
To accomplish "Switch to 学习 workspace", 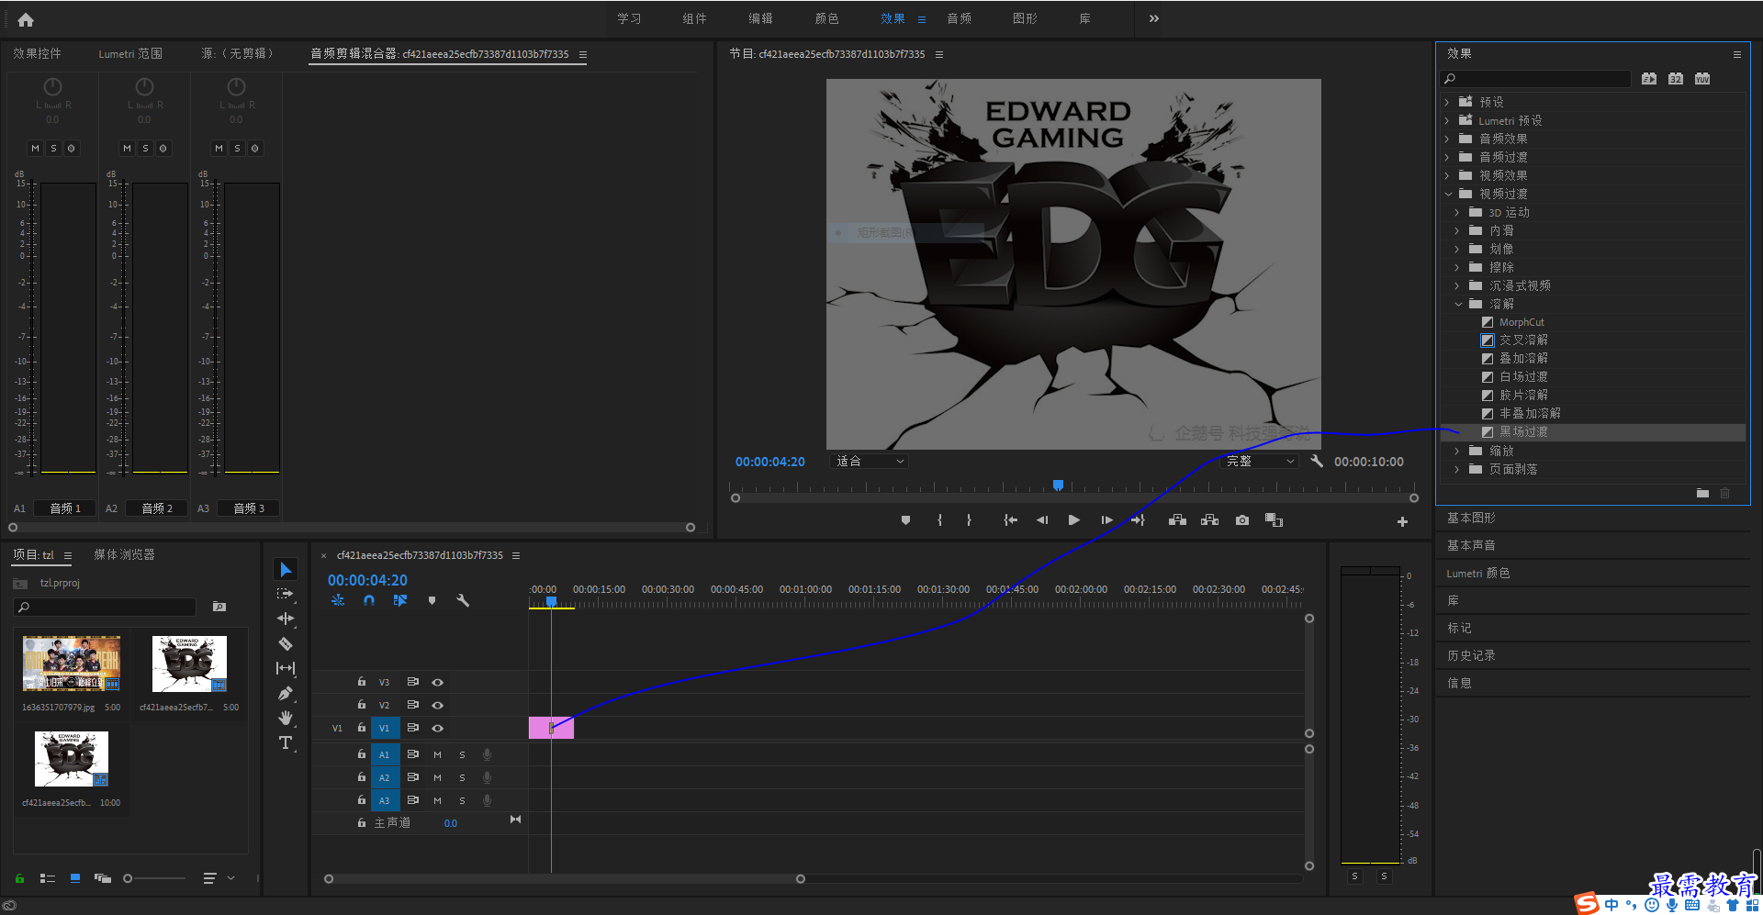I will click(629, 18).
